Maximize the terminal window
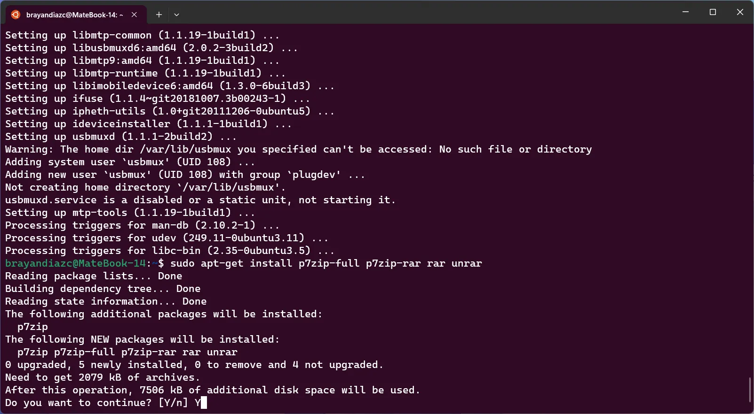 click(x=713, y=12)
